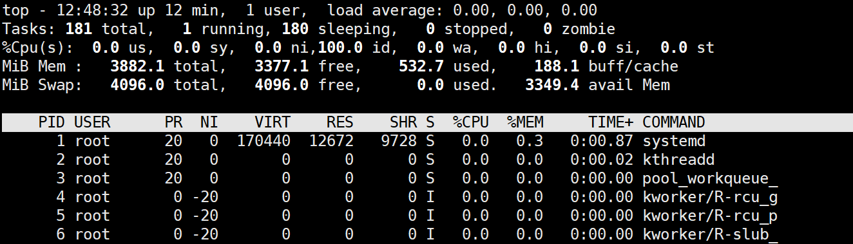The height and width of the screenshot is (244, 853).
Task: Click the SHR column header
Action: point(403,122)
